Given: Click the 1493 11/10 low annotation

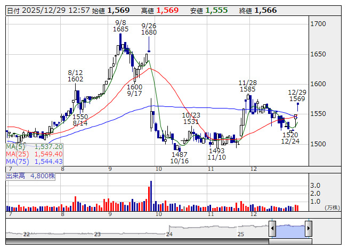Looking at the screenshot, I should click(217, 154).
